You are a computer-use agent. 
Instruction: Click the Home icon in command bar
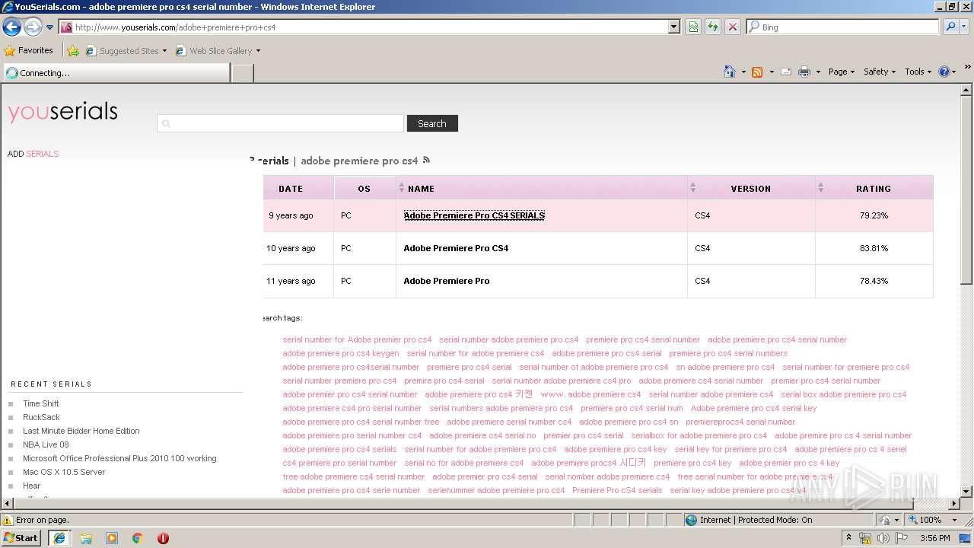[x=729, y=72]
